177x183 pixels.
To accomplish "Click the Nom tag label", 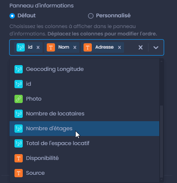I will pos(64,47).
